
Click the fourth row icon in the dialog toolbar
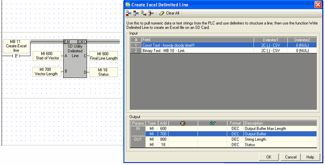[151, 13]
